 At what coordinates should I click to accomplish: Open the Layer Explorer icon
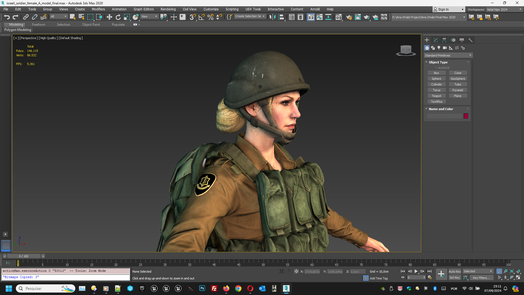[300, 17]
